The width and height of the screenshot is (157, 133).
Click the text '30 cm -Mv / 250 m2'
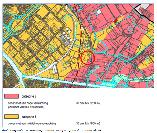pos(88,103)
